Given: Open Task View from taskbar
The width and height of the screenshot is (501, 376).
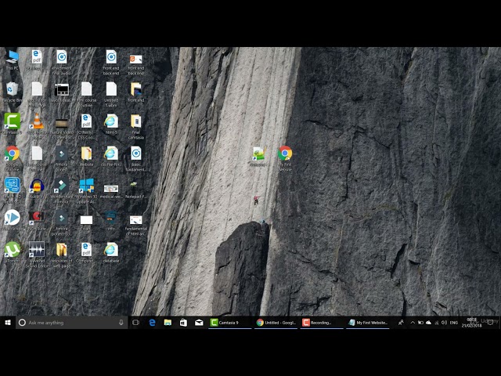Looking at the screenshot, I should (x=135, y=323).
